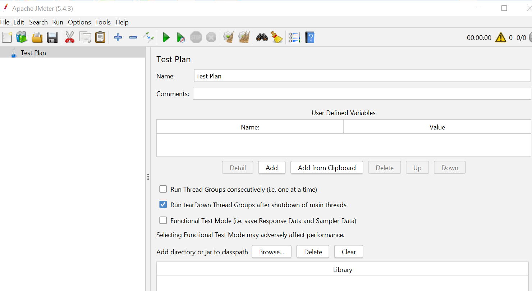This screenshot has height=291, width=532.
Task: Maximize the JMeter window
Action: point(504,8)
